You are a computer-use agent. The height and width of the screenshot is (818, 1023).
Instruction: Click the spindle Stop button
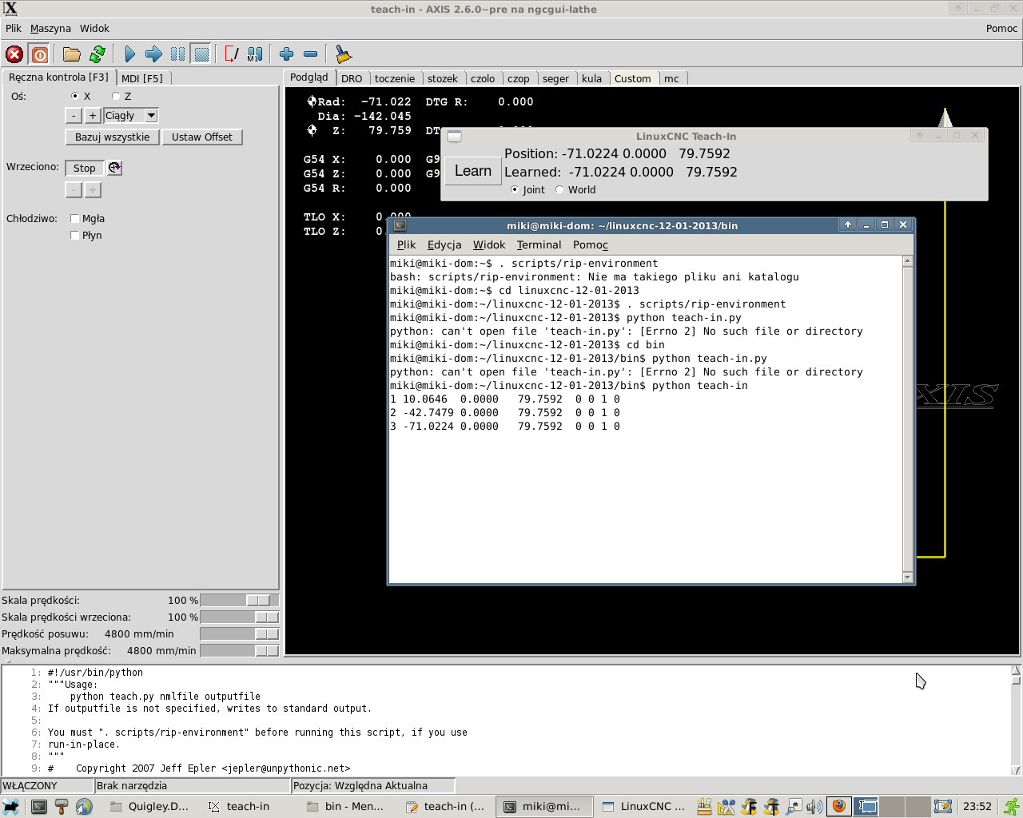[x=85, y=168]
